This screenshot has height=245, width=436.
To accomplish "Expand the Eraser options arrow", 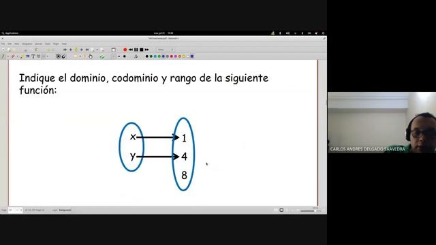I will pyautogui.click(x=17, y=56).
